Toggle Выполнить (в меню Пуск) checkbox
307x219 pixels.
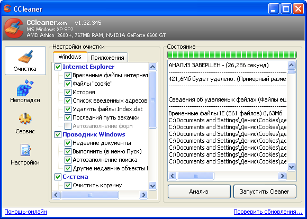(68, 151)
